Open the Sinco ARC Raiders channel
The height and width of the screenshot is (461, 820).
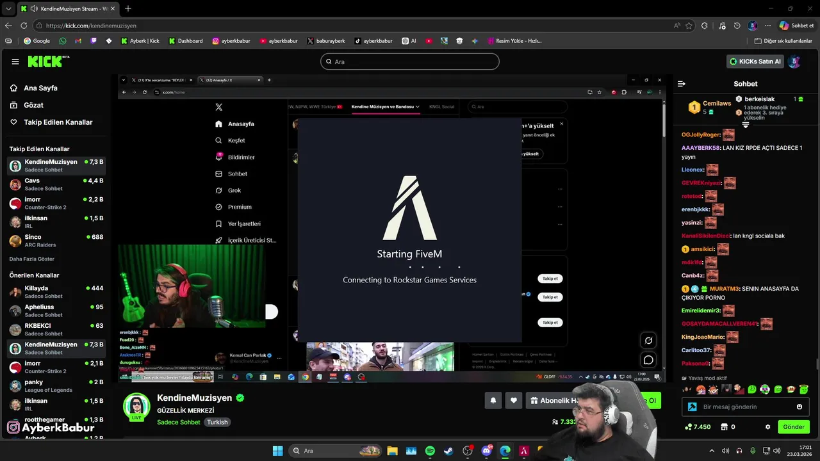[56, 241]
